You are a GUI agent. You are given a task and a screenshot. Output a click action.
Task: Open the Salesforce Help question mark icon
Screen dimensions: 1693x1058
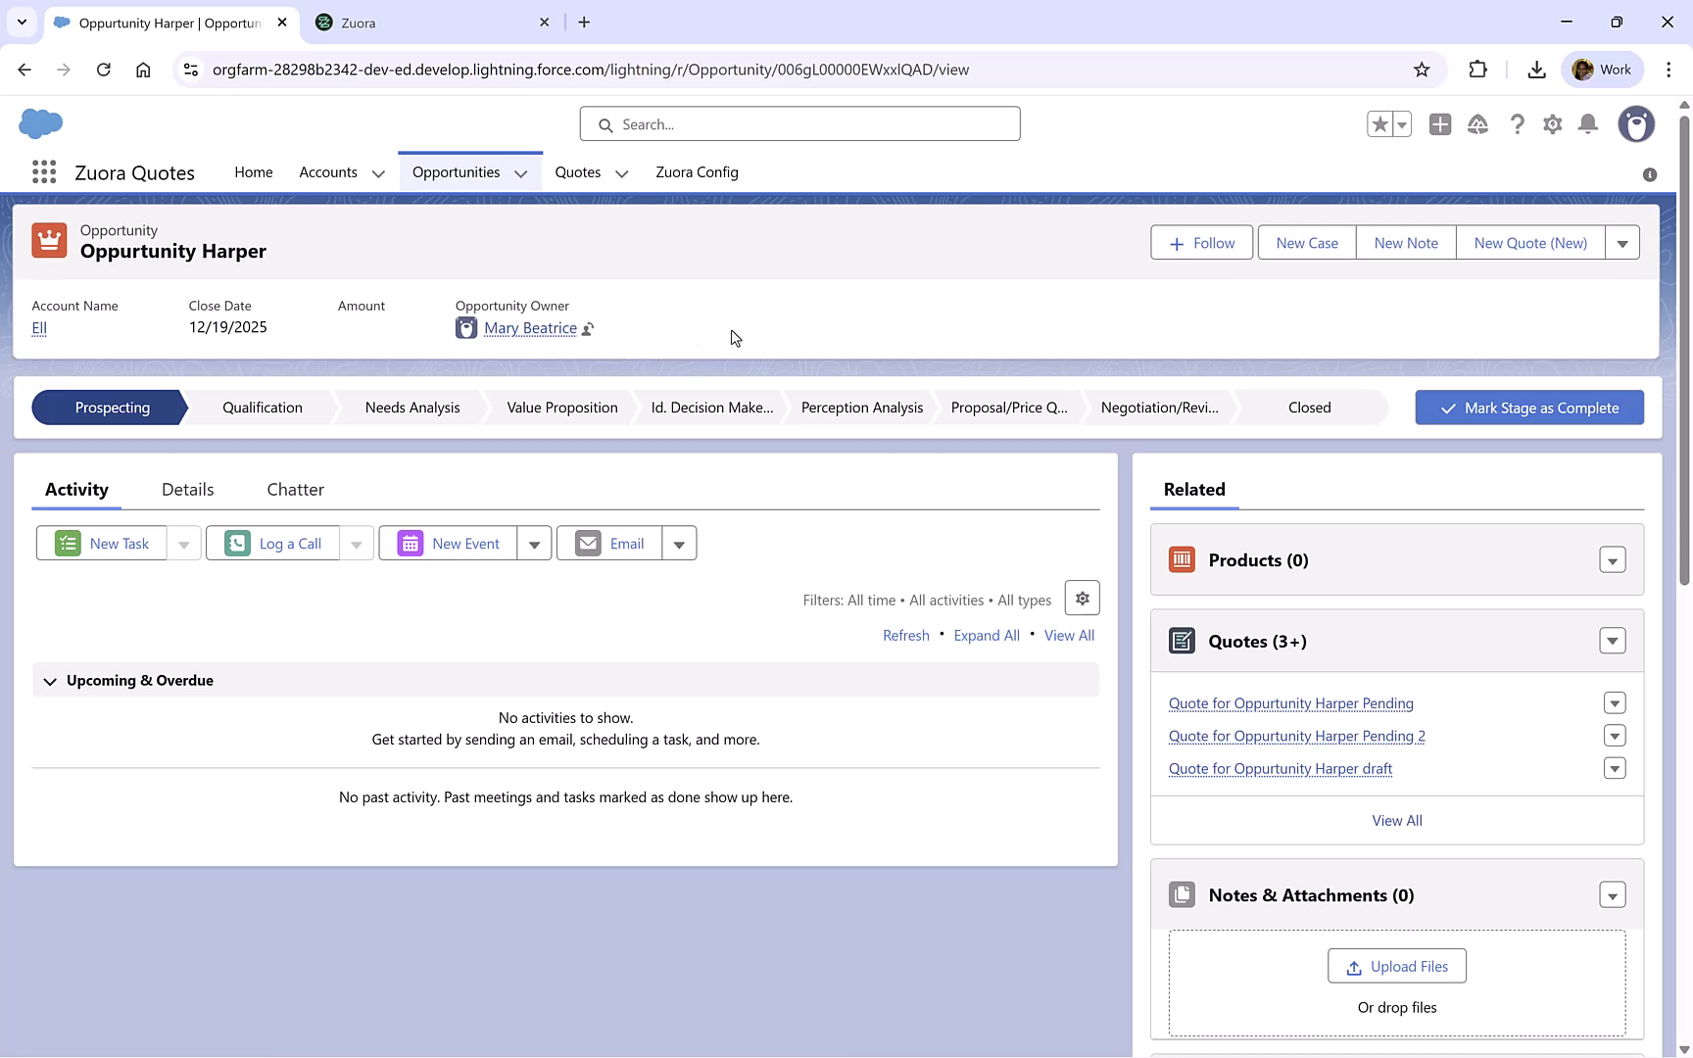pyautogui.click(x=1518, y=124)
